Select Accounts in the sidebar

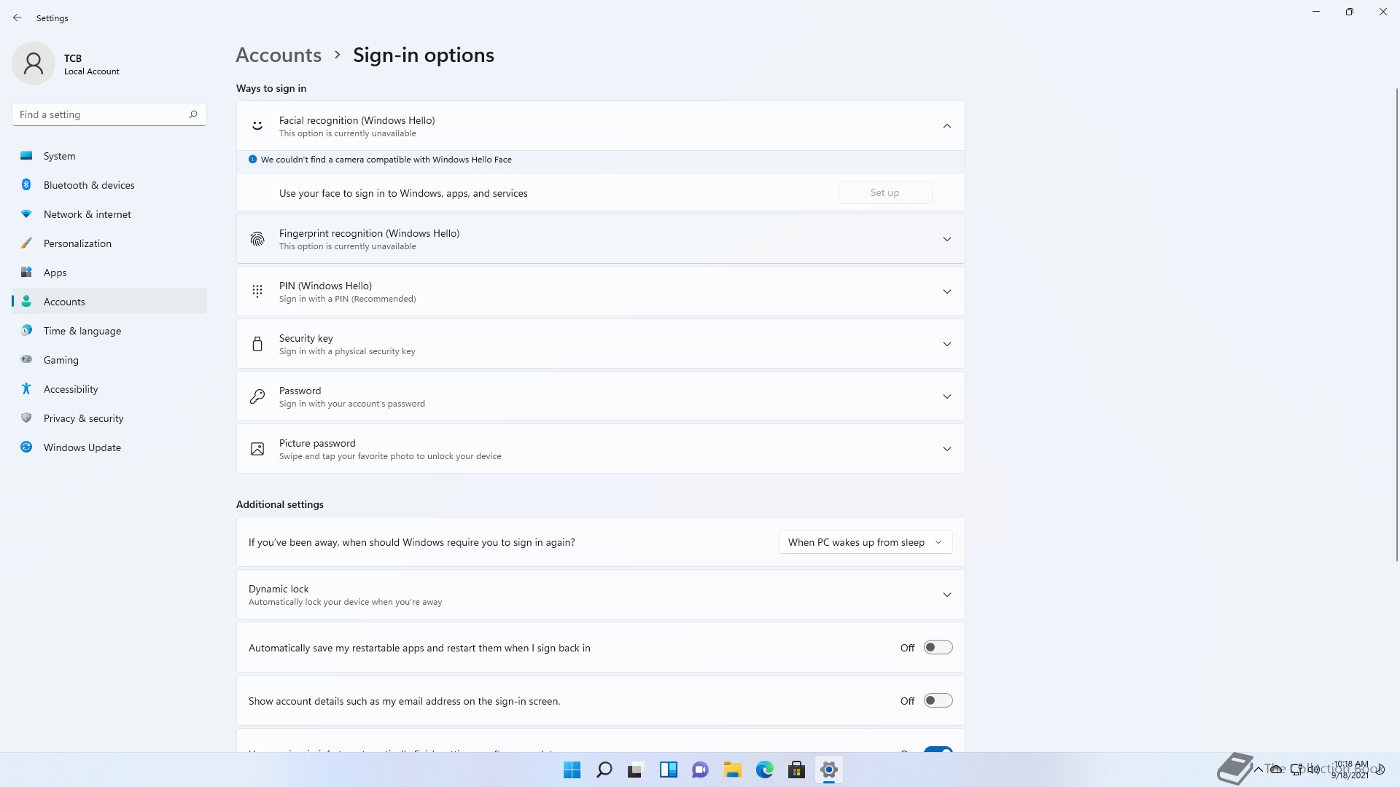(x=109, y=302)
